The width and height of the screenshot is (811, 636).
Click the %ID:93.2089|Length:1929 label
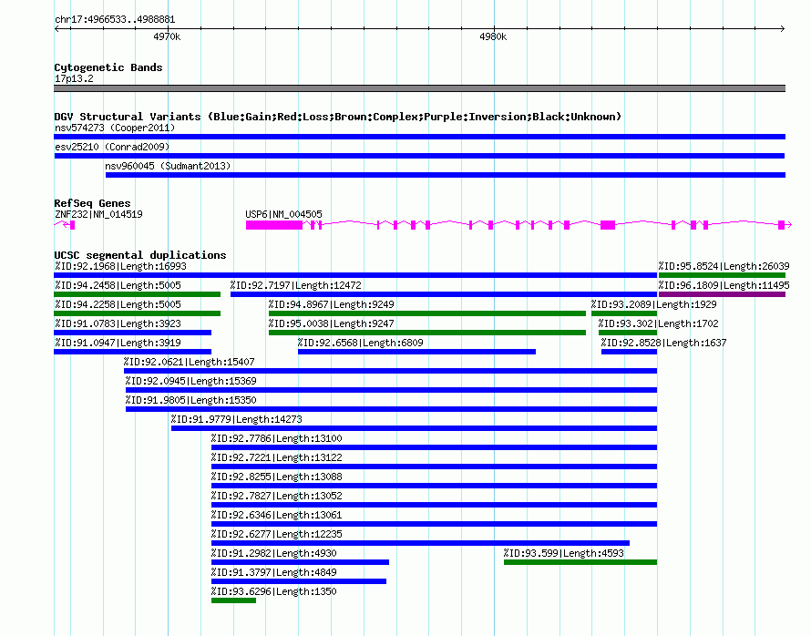[x=653, y=304]
